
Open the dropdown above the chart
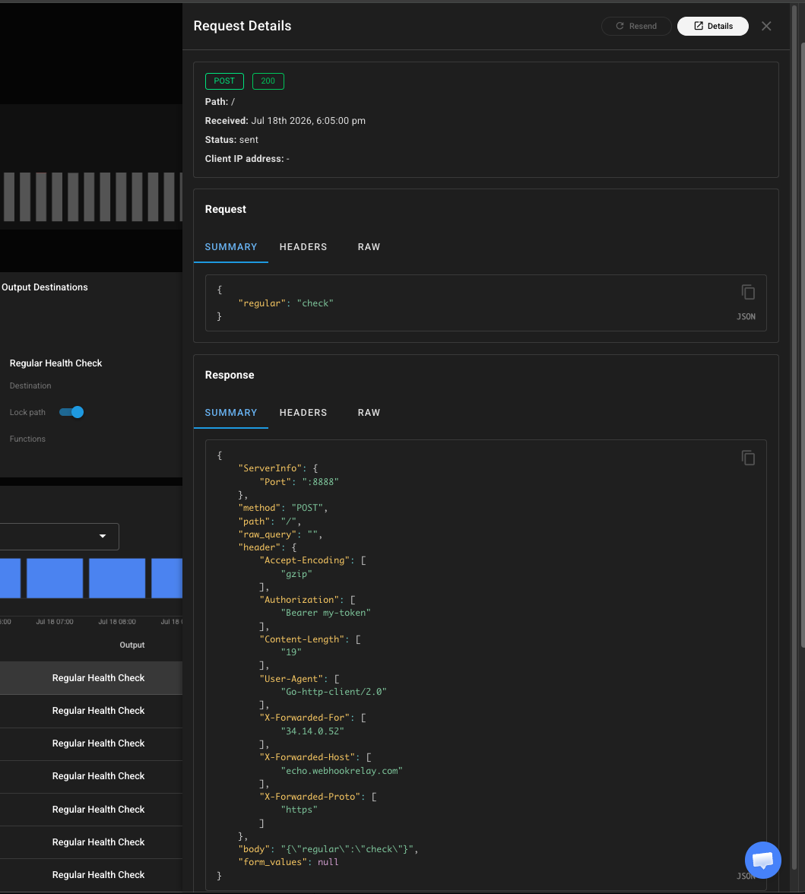pos(59,537)
